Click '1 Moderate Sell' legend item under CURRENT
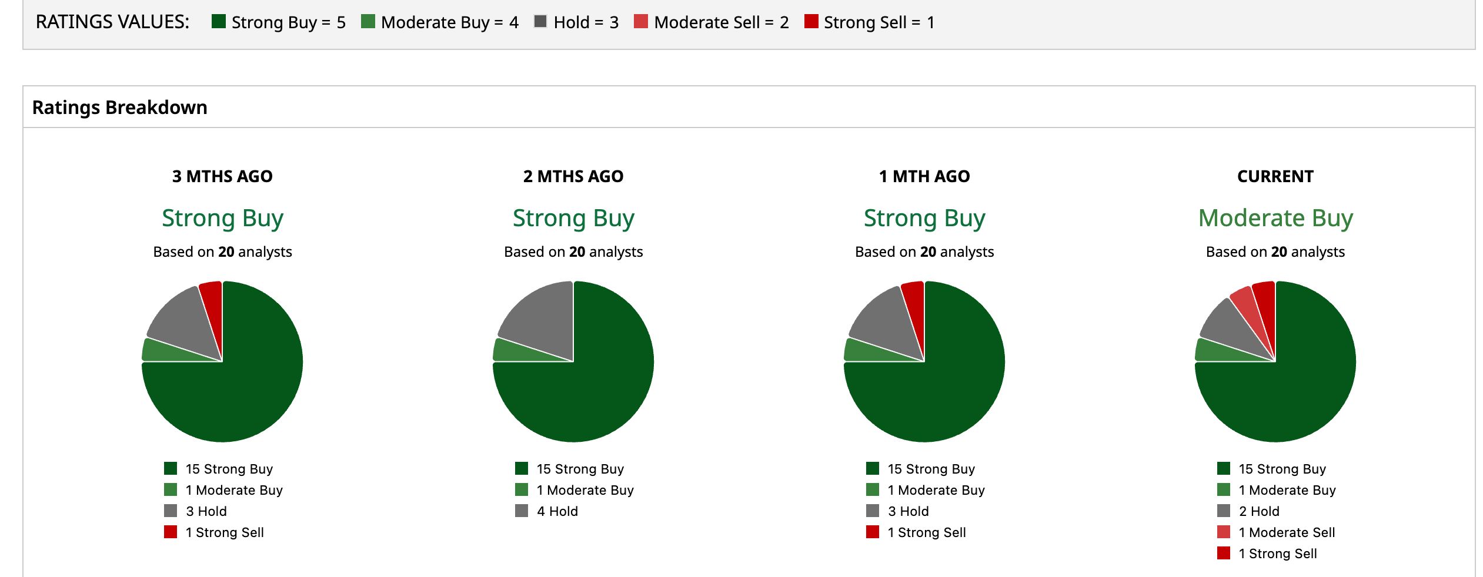Screen dimensions: 1483x577 click(1276, 532)
